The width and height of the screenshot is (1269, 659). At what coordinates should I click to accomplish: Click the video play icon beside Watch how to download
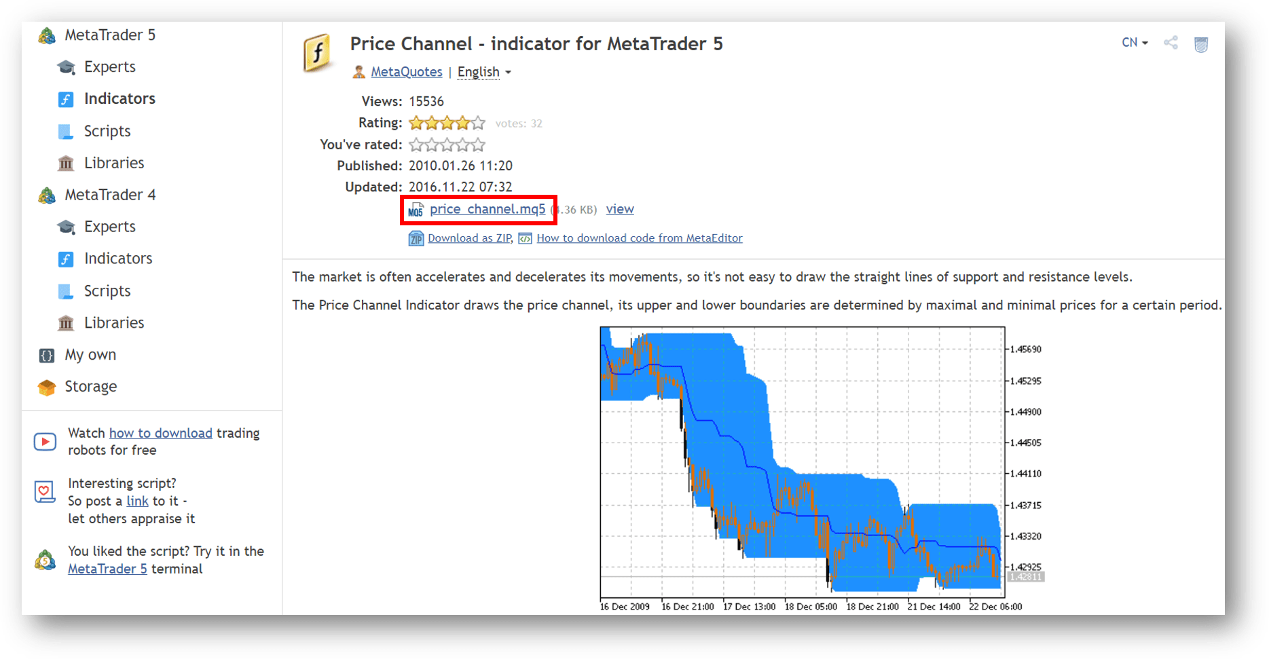pos(45,442)
